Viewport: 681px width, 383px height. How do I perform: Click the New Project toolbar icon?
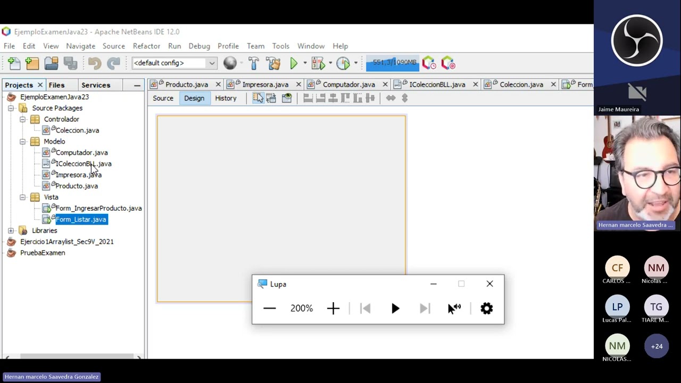32,63
